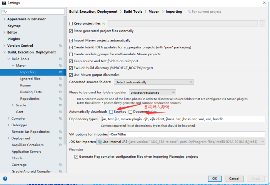Select Keymap in settings tree
This screenshot has height=185, width=270.
(x=14, y=26)
